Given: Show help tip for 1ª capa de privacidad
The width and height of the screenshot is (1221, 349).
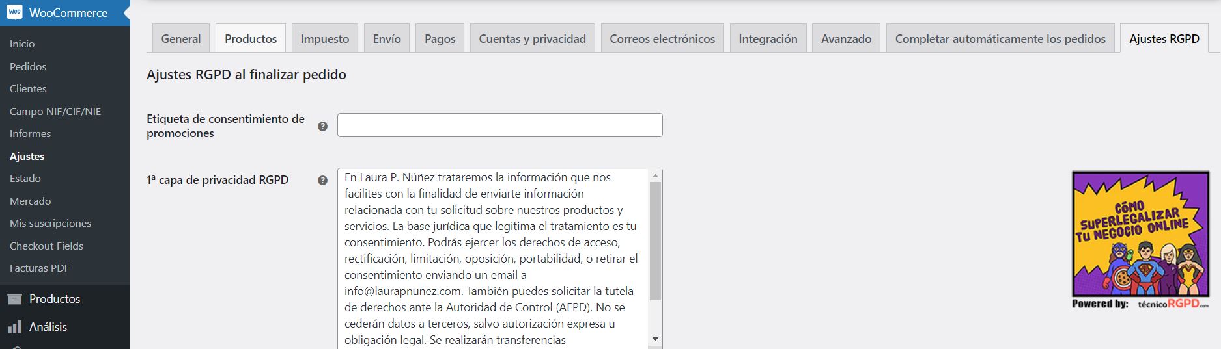Looking at the screenshot, I should point(322,180).
